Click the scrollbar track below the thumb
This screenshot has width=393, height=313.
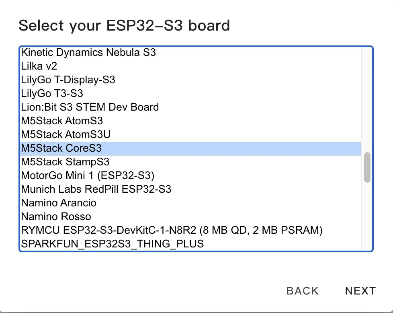coord(367,217)
